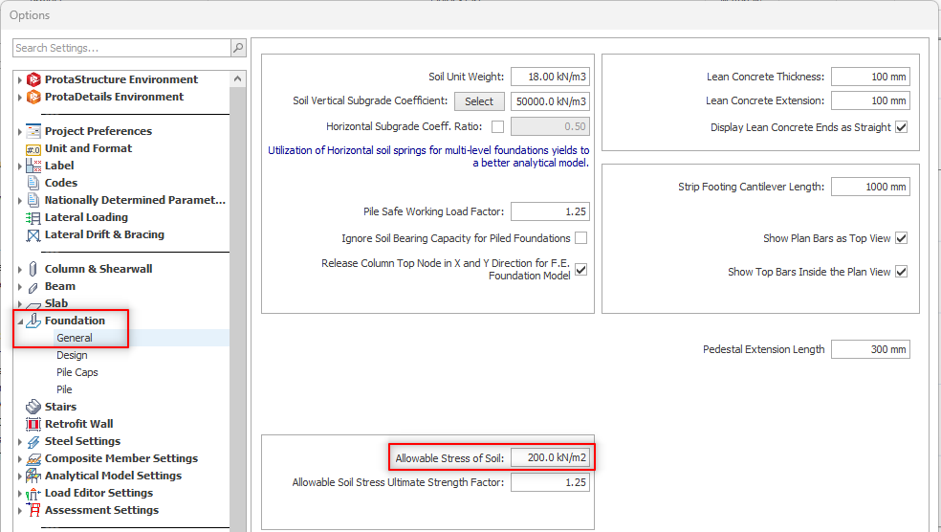The image size is (941, 532).
Task: Click the Stairs icon in tree
Action: click(34, 407)
